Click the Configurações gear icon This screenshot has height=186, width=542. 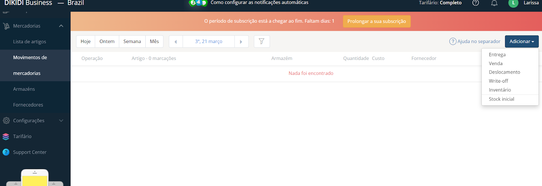6,121
